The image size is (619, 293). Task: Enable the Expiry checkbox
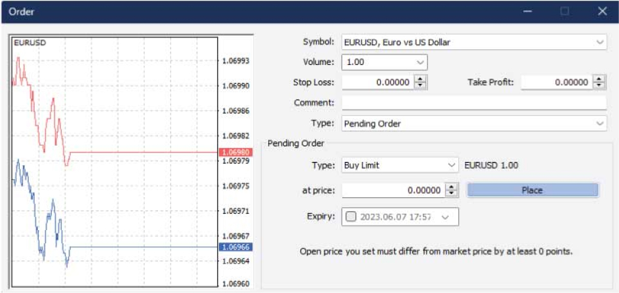coord(351,217)
